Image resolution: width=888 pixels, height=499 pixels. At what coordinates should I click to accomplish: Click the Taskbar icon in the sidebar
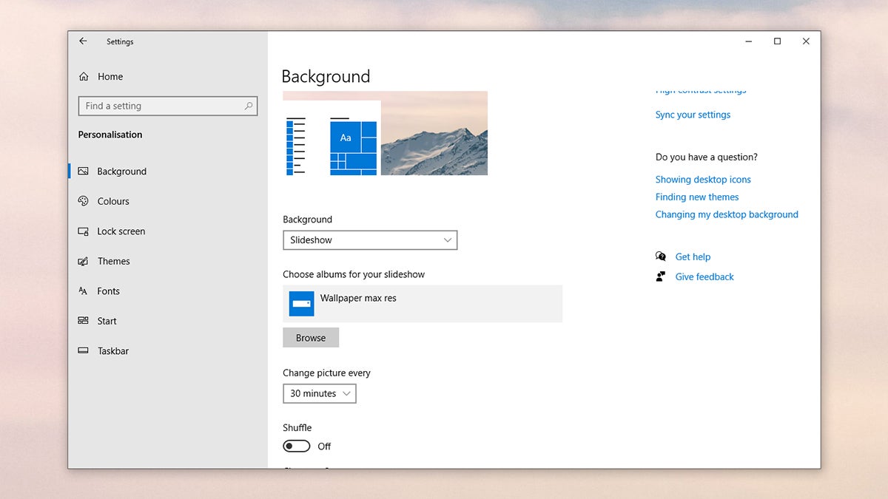tap(84, 350)
